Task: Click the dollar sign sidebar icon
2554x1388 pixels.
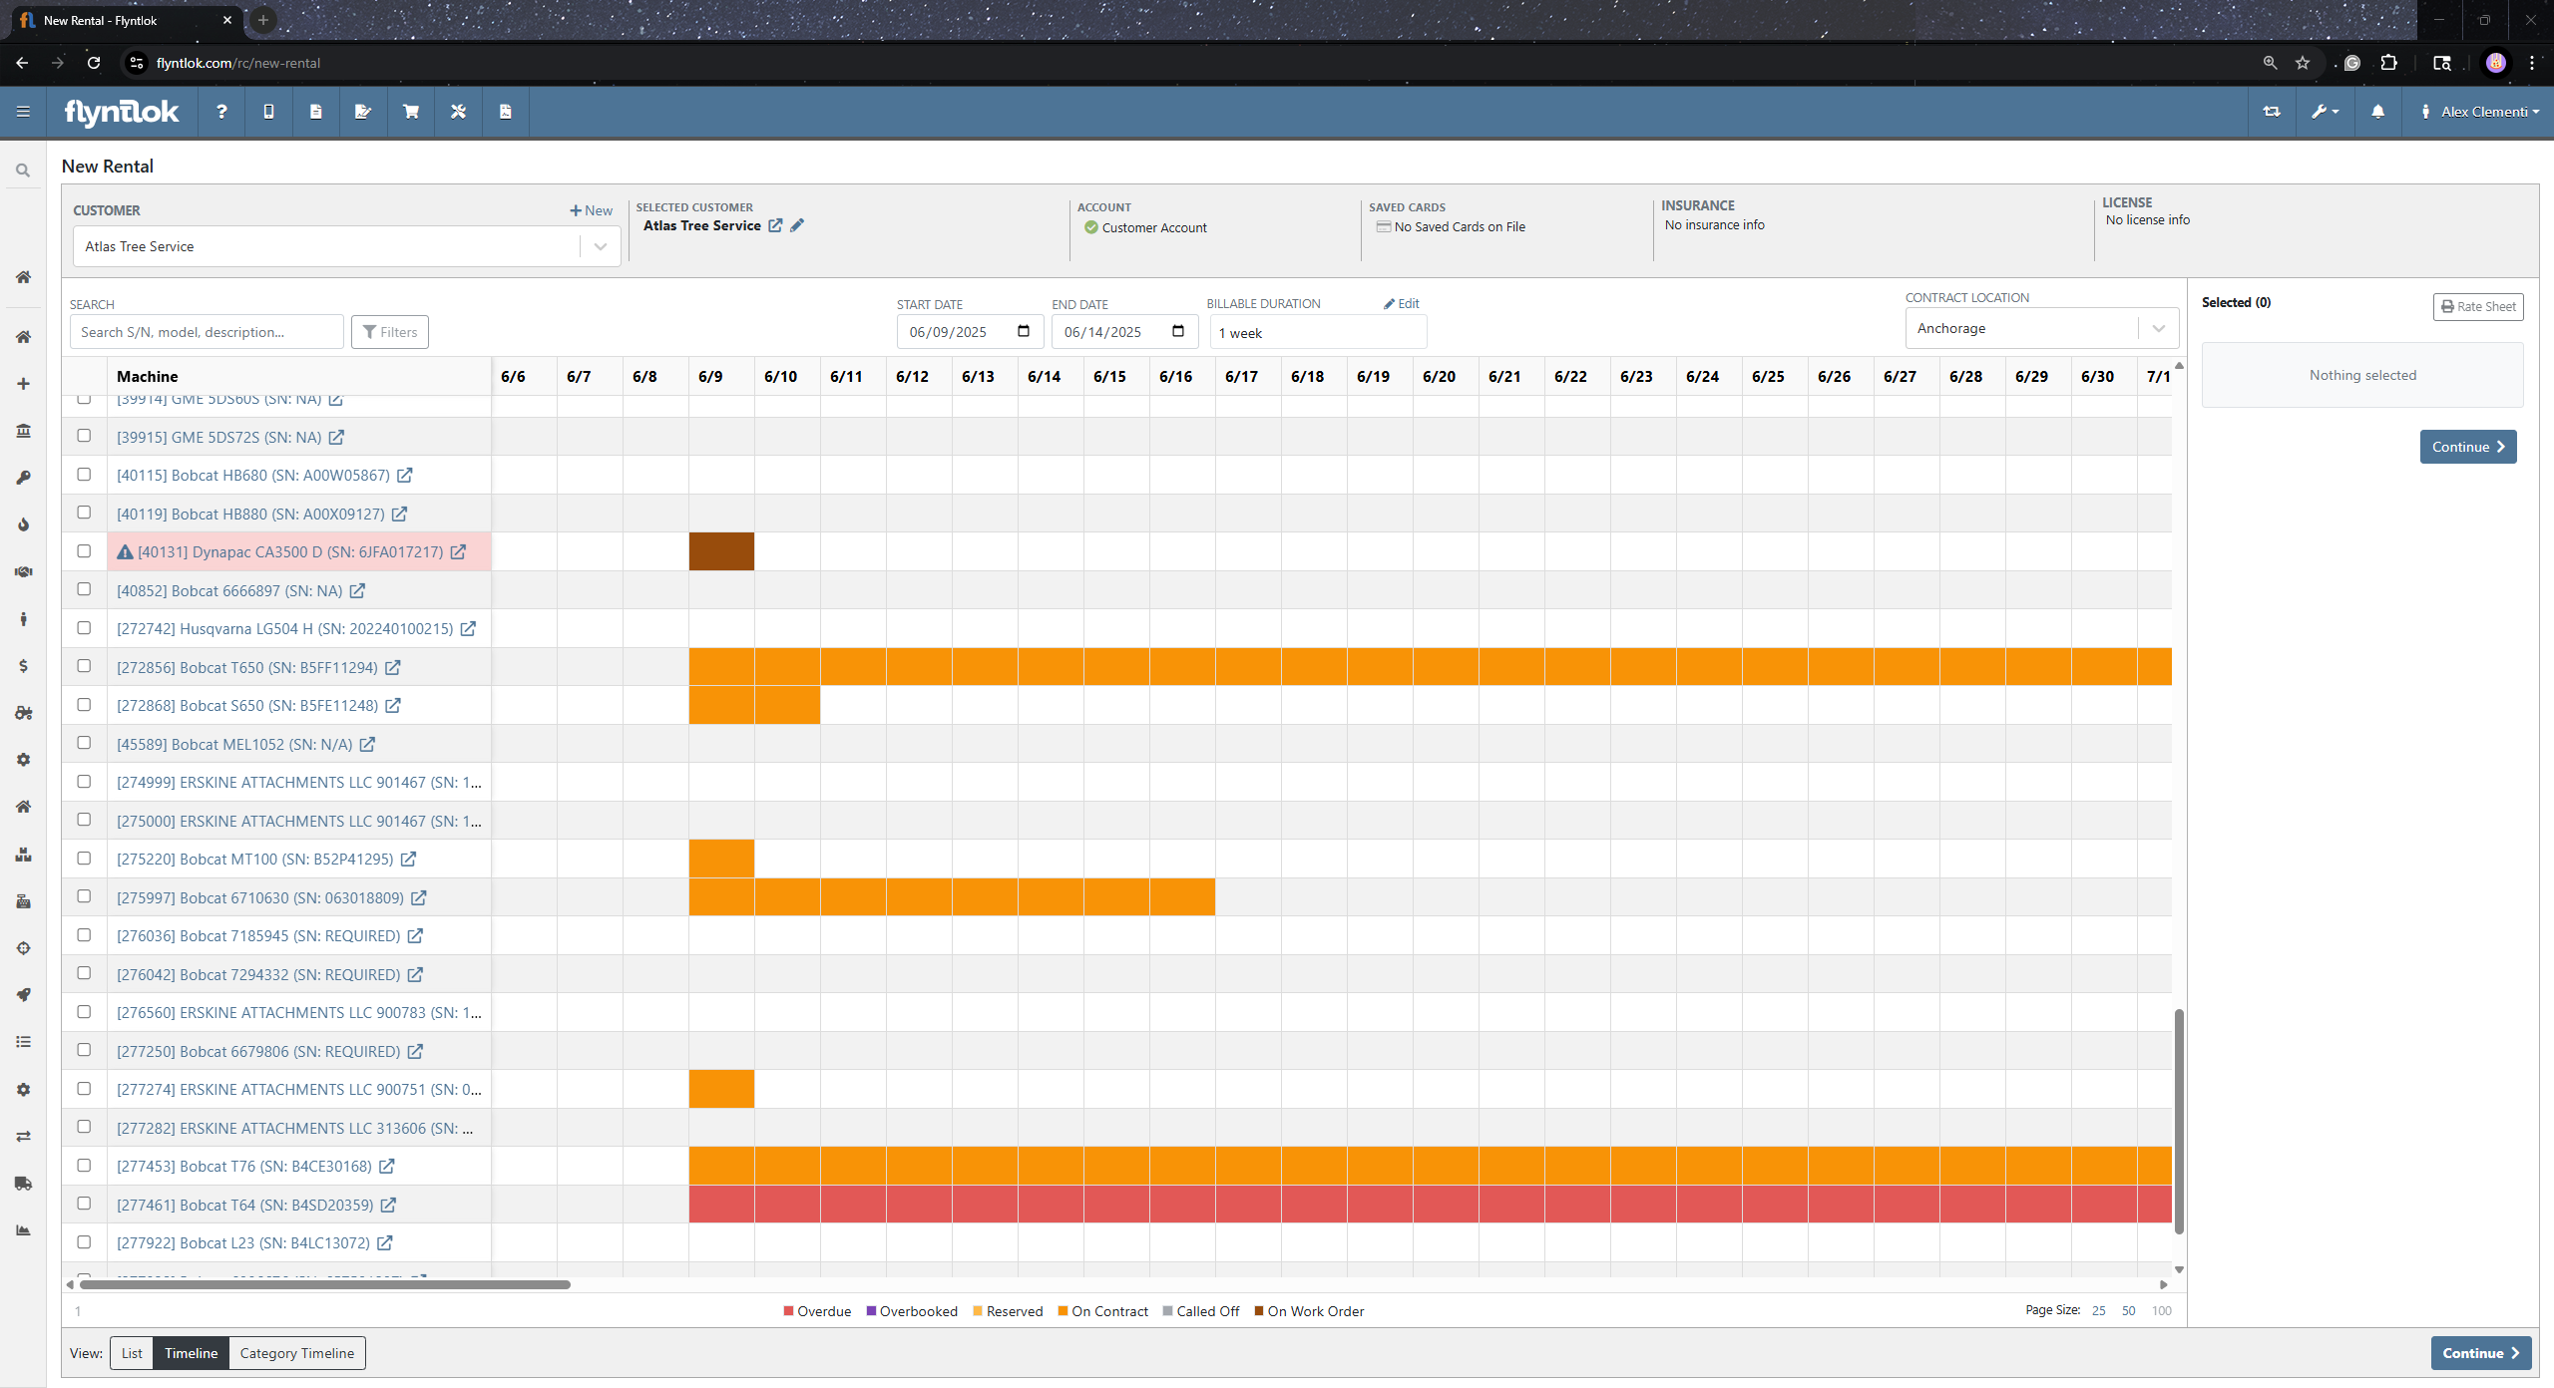Action: pyautogui.click(x=23, y=666)
